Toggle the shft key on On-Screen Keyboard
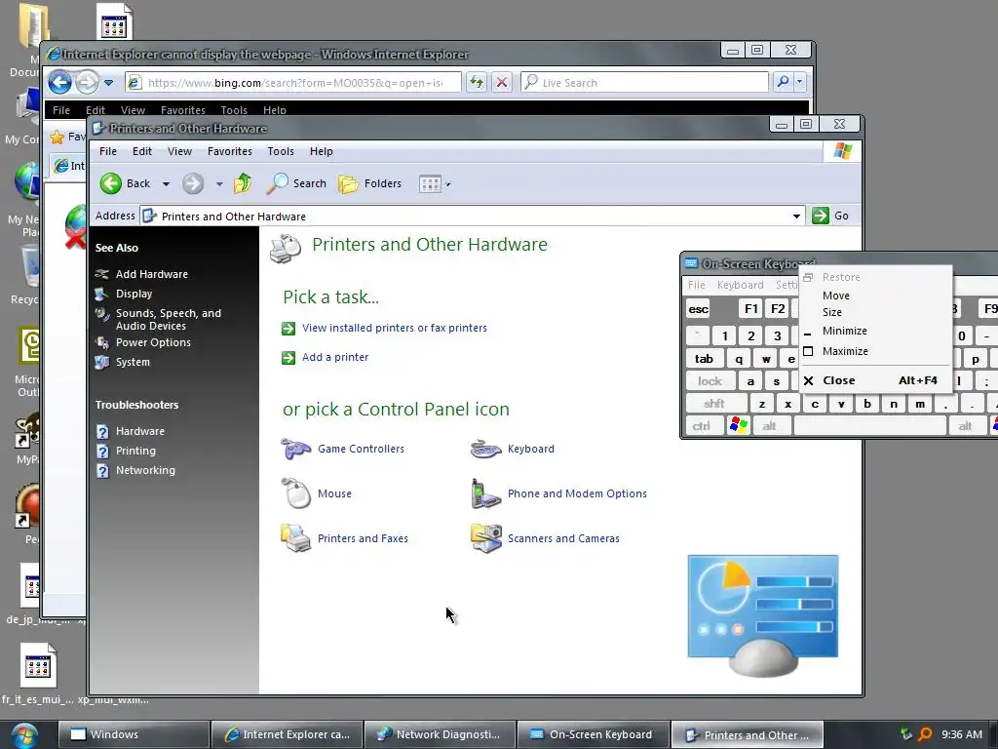The height and width of the screenshot is (749, 998). click(x=714, y=403)
